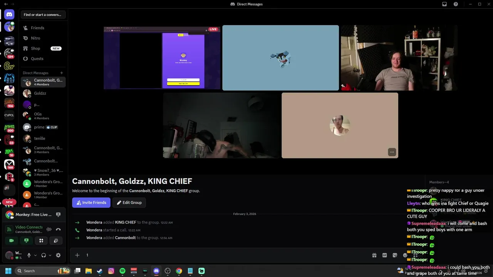Open the gift icon in message bar
This screenshot has height=277, width=493.
tap(374, 255)
